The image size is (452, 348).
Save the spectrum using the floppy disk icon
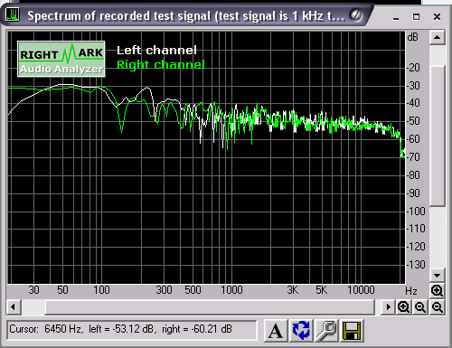[x=352, y=331]
